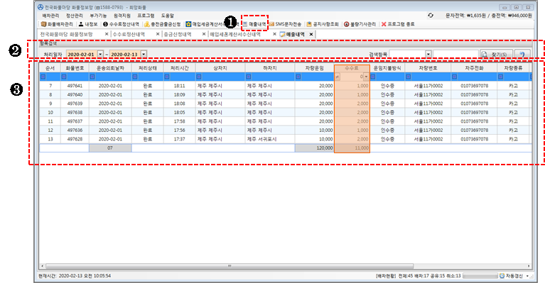Open 매출내역 in the toolbar
Image resolution: width=545 pixels, height=283 pixels.
click(x=254, y=24)
